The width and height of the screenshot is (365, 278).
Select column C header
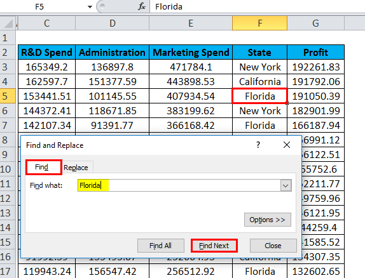coord(47,23)
